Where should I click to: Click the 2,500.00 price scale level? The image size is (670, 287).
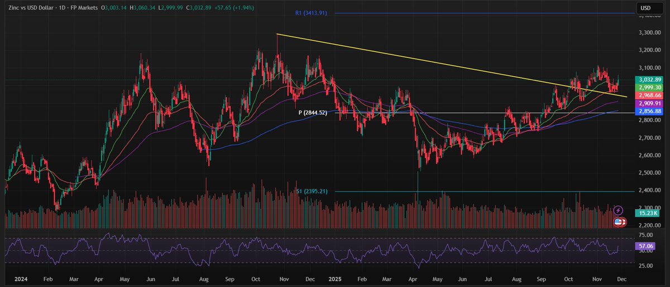click(x=649, y=173)
